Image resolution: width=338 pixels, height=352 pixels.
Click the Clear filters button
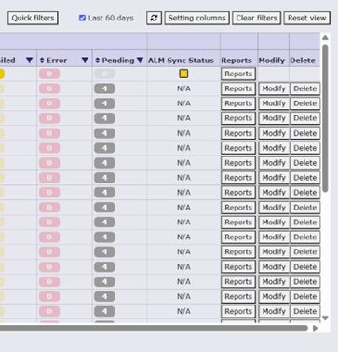(x=256, y=18)
